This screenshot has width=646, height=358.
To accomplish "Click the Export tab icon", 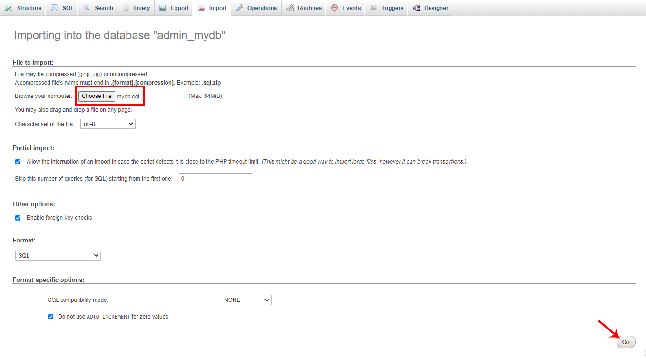I will pos(163,8).
